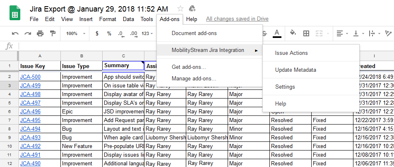The image size is (394, 167).
Task: Open the borders tool
Action: click(306, 33)
